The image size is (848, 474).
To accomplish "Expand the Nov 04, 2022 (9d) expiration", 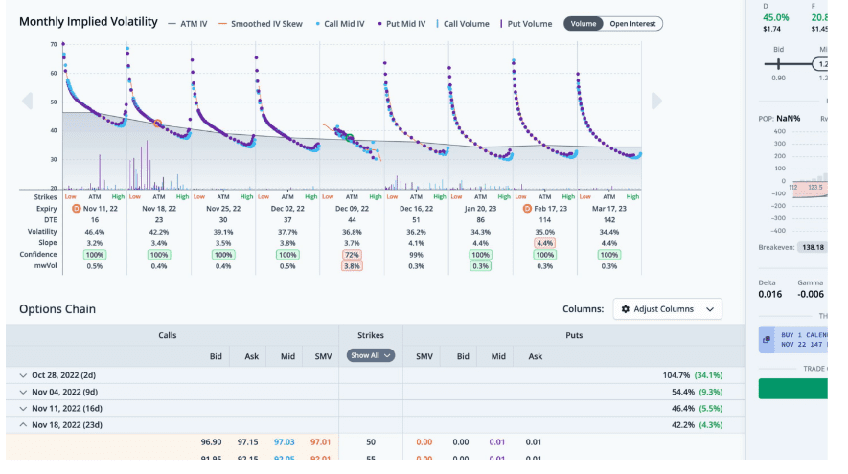I will [x=23, y=392].
